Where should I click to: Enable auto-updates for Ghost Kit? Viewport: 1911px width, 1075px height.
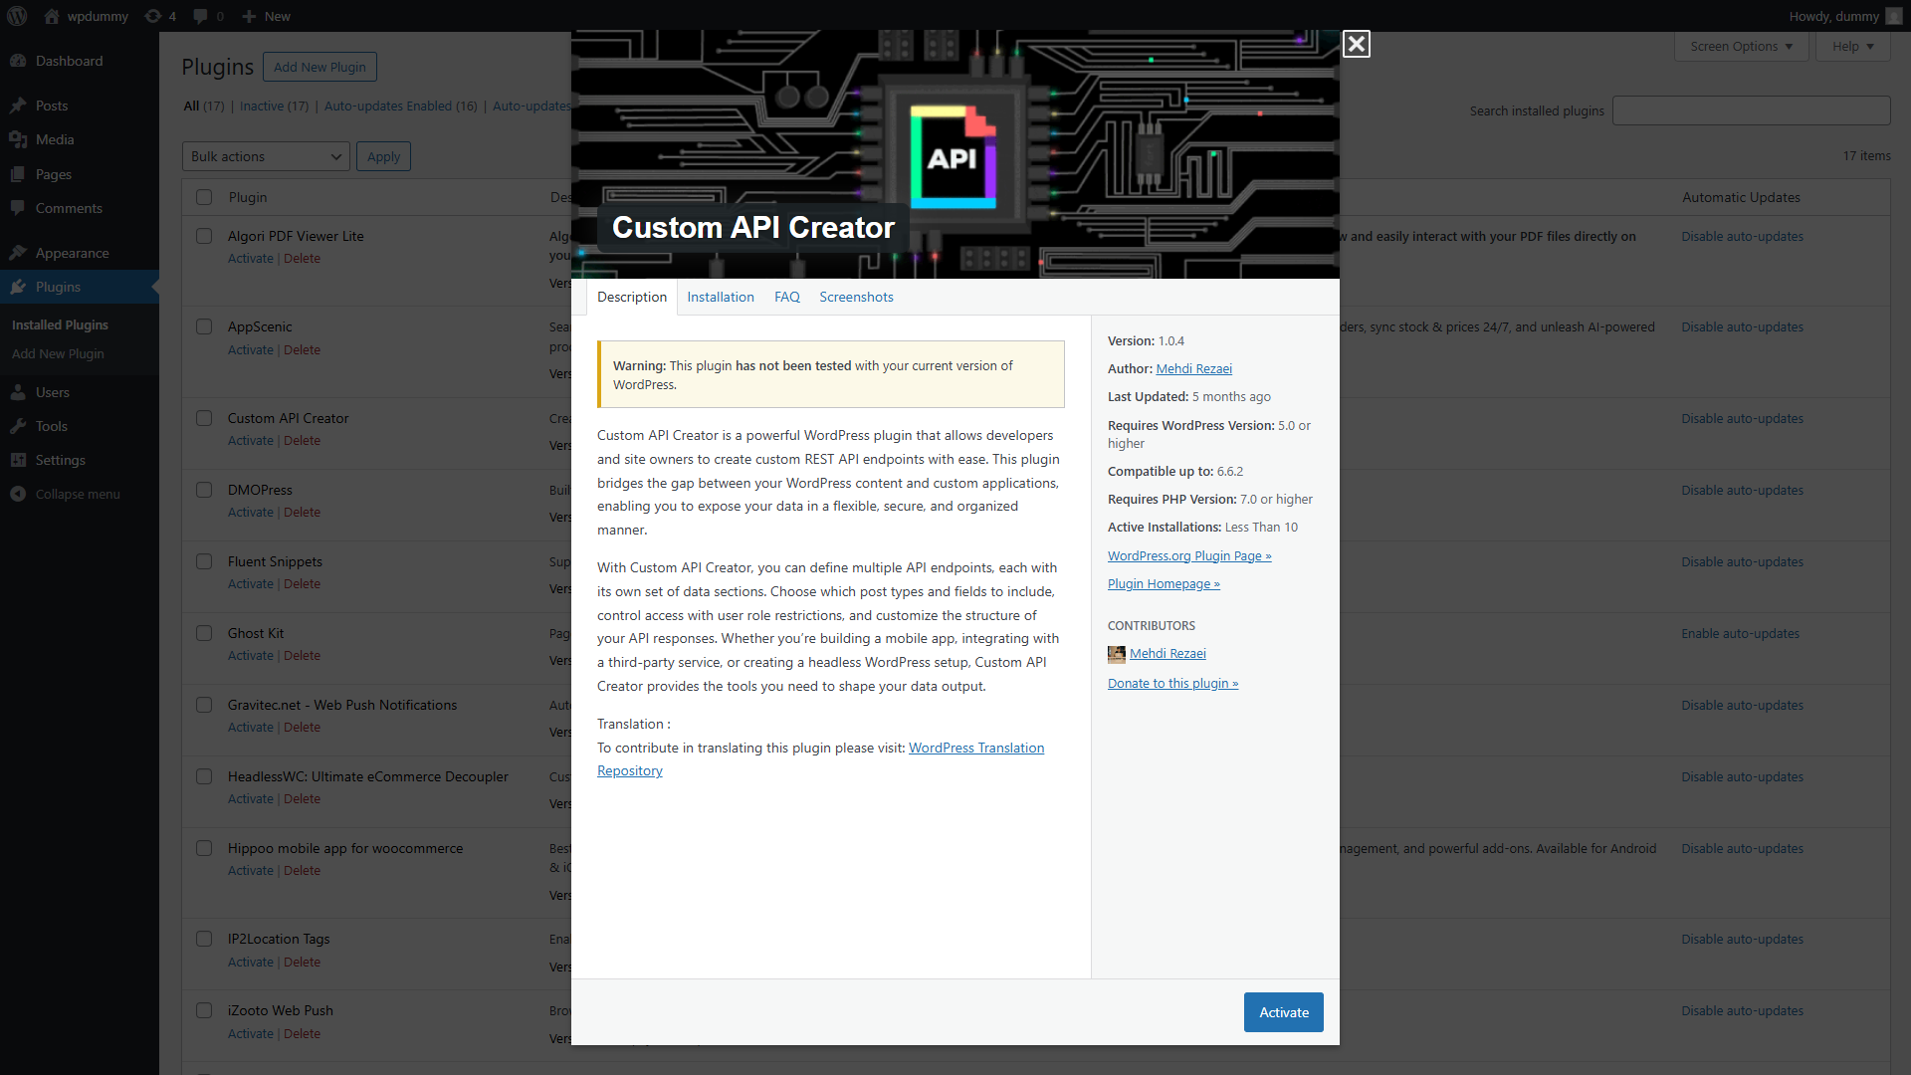pos(1740,633)
